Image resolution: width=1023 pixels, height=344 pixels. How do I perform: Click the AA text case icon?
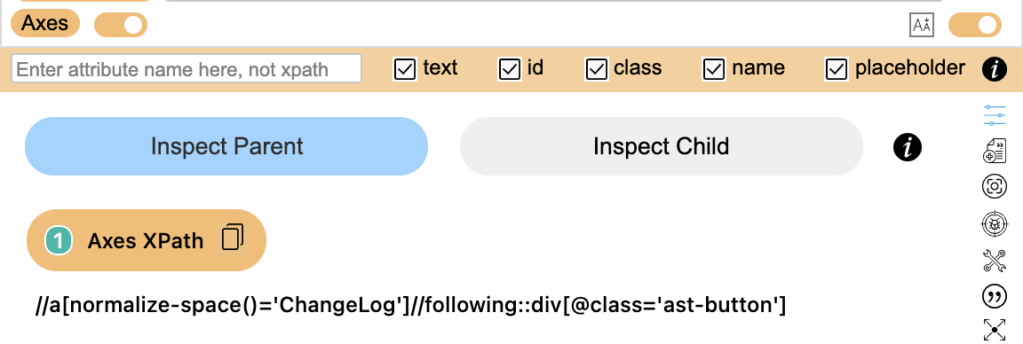point(922,26)
